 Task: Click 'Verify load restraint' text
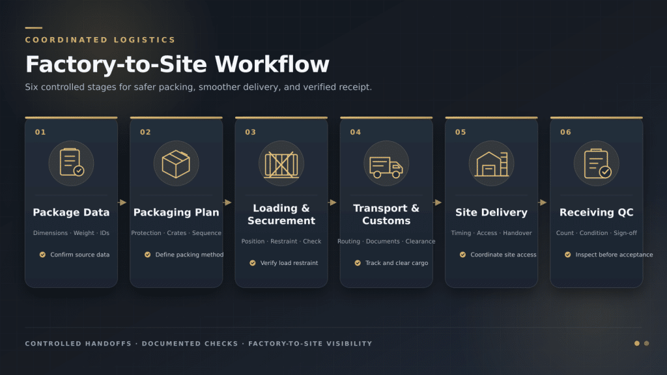[x=289, y=263]
